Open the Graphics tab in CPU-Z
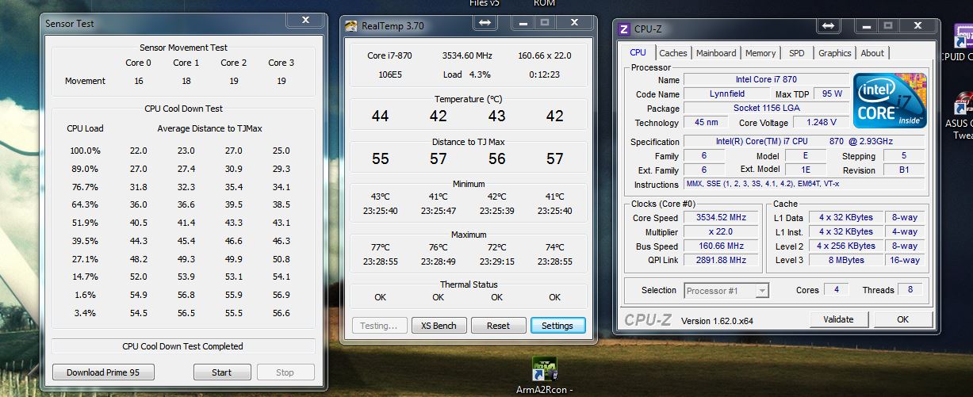The height and width of the screenshot is (397, 973). click(834, 53)
